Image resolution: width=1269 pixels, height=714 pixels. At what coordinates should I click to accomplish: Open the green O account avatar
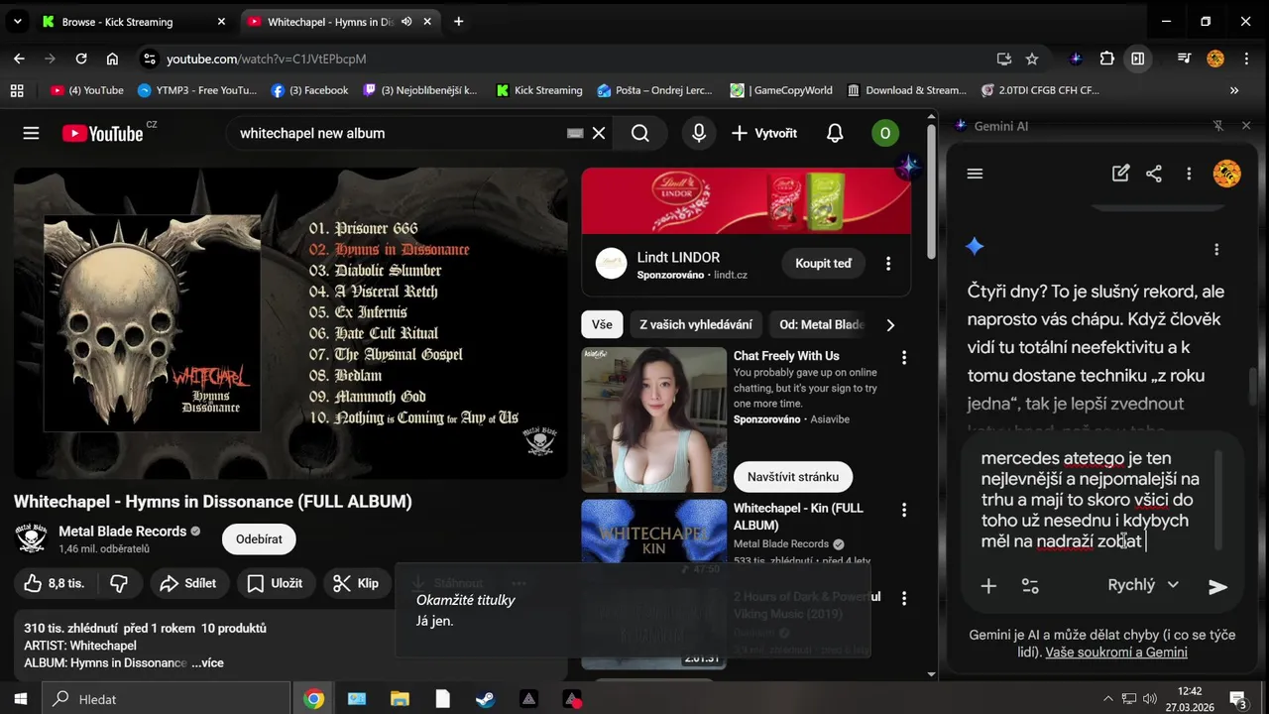point(885,133)
